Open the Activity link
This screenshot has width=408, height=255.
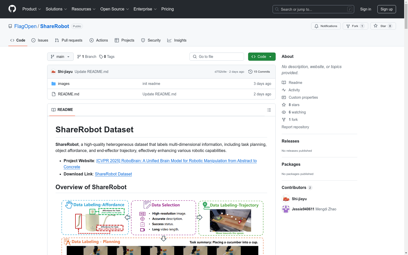(291, 90)
